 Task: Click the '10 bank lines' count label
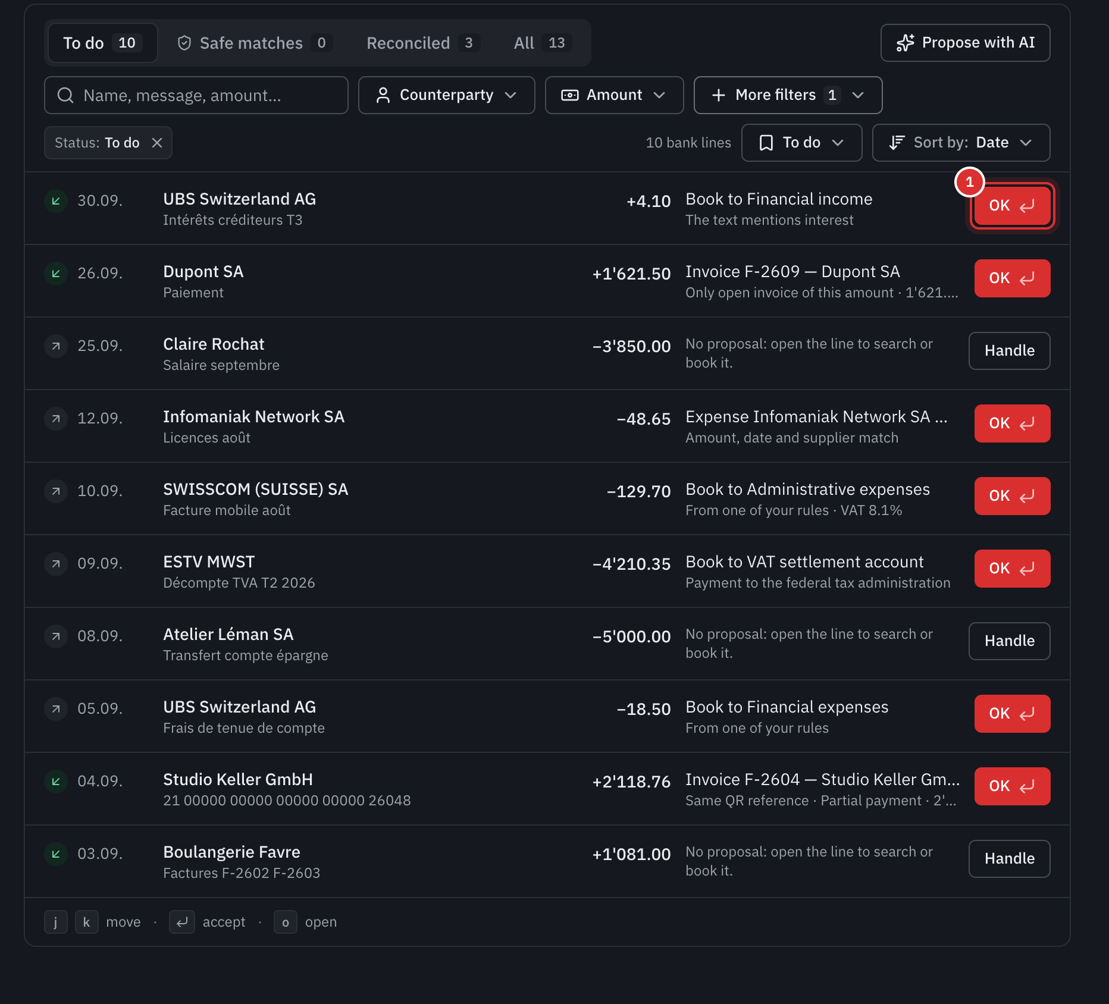coord(688,143)
